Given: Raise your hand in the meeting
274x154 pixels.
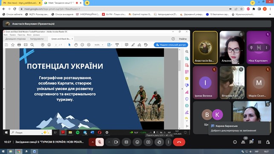Looking at the screenshot, I should pos(159,142).
